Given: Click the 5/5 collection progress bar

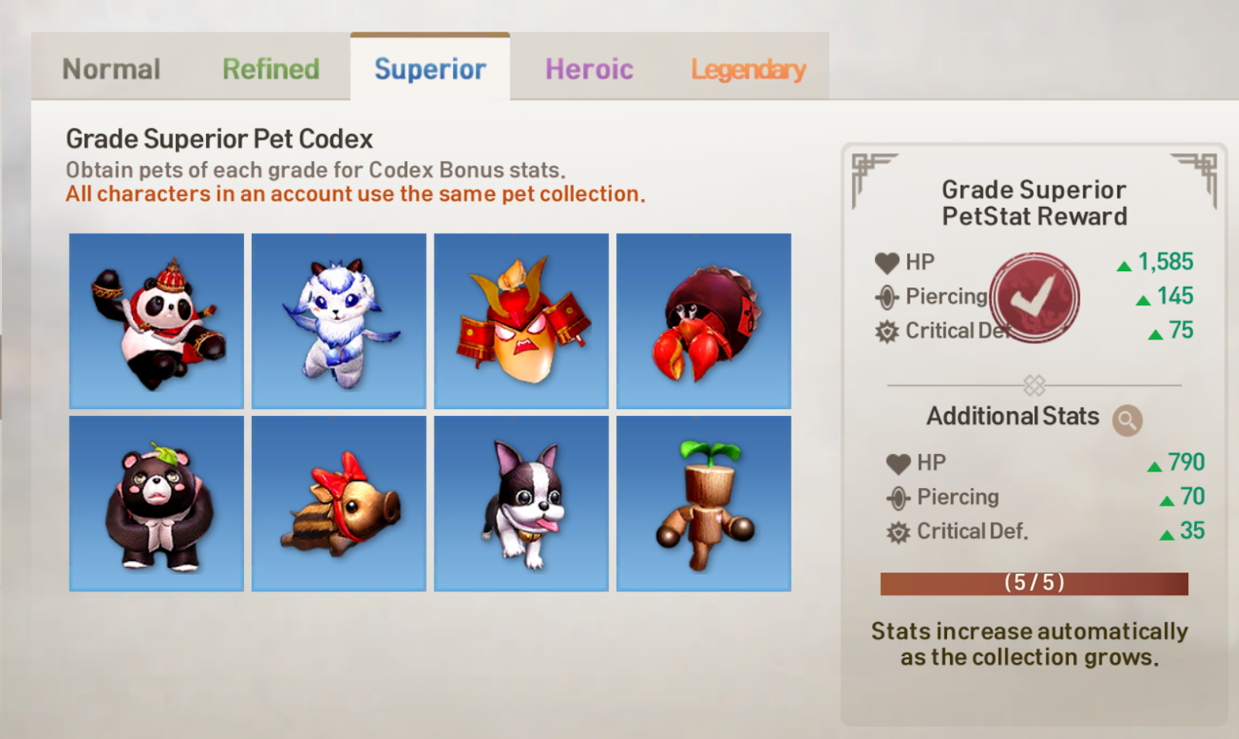Looking at the screenshot, I should pyautogui.click(x=1034, y=583).
